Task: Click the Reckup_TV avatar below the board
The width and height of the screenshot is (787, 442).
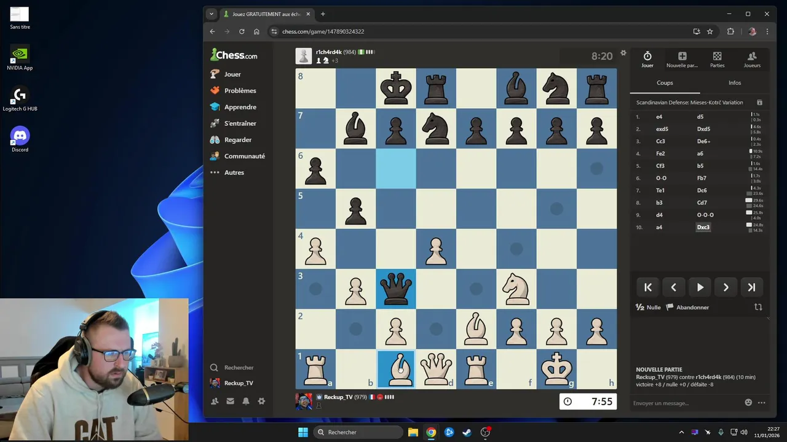Action: point(304,401)
